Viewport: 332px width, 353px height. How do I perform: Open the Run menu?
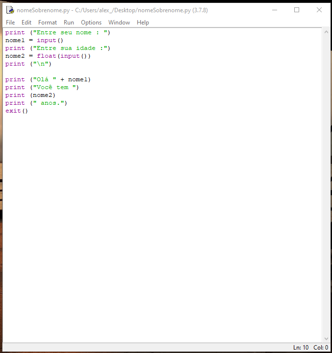[x=69, y=23]
